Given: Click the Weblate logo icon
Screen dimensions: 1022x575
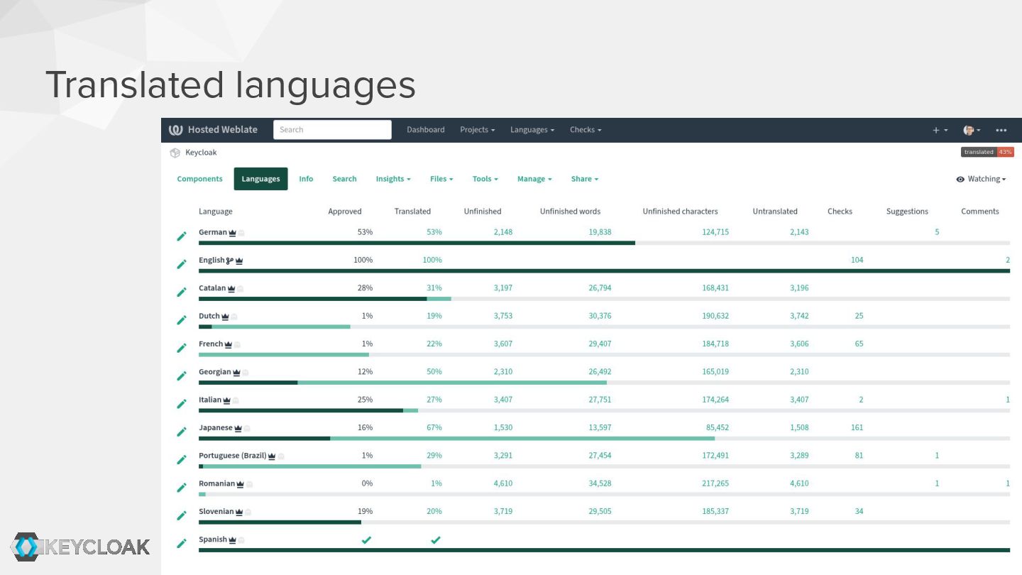Looking at the screenshot, I should pos(176,130).
